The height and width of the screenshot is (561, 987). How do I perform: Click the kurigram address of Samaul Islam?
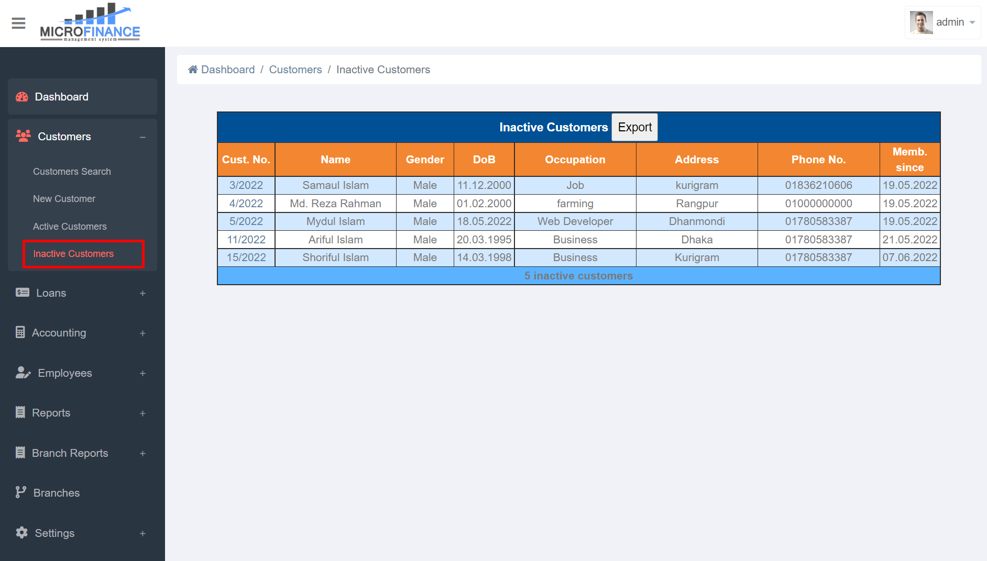(x=697, y=185)
